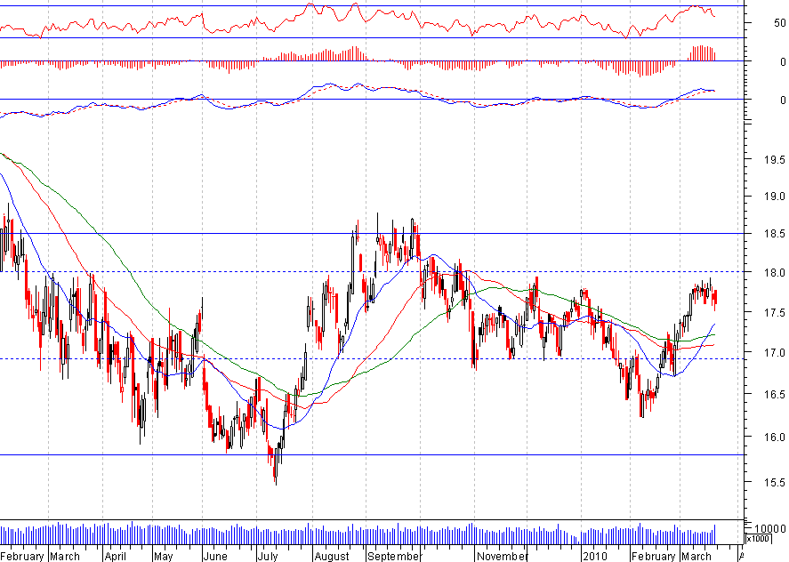Select the July month label
The width and height of the screenshot is (789, 562).
(268, 556)
